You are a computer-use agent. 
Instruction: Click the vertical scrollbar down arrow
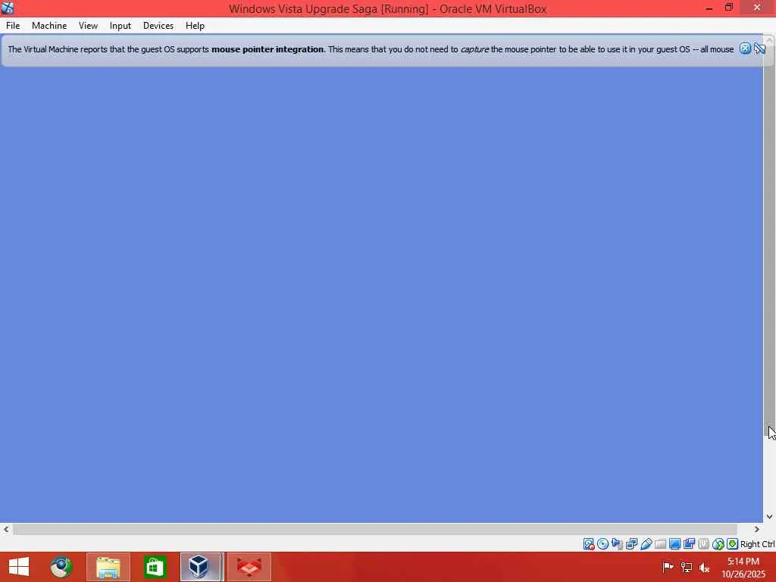coord(770,516)
